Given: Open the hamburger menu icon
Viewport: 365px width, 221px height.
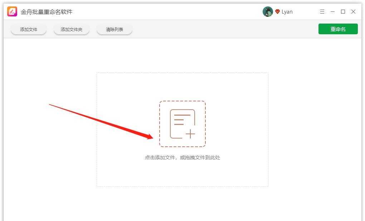Looking at the screenshot, I should [x=322, y=12].
